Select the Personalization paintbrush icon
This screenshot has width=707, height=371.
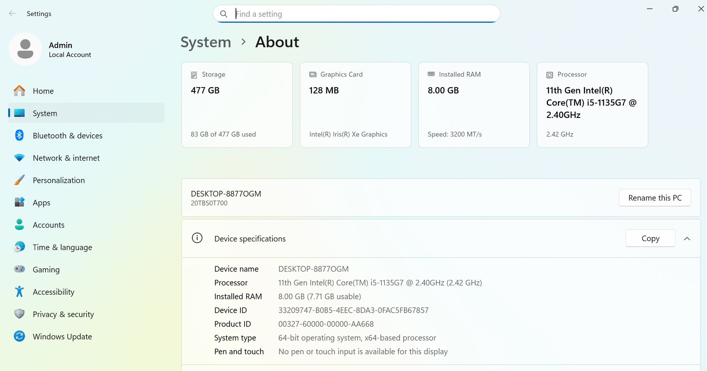(x=19, y=180)
